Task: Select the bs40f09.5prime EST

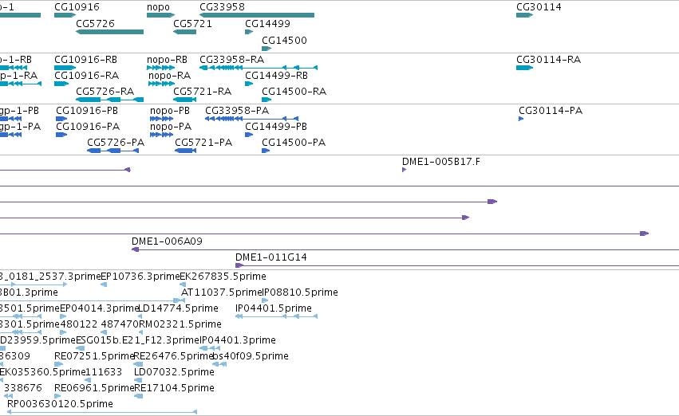Action: (219, 364)
